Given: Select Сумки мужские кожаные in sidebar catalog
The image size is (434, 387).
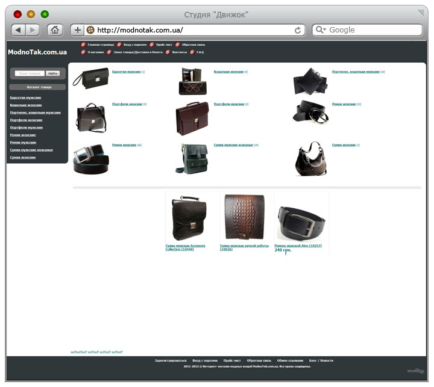Looking at the screenshot, I should pyautogui.click(x=31, y=150).
